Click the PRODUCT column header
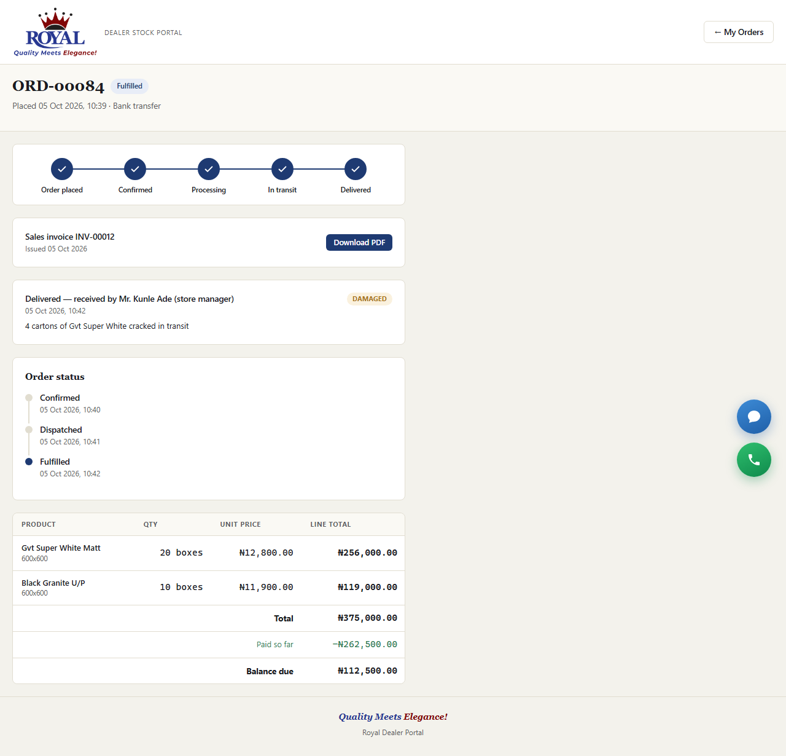 pos(39,524)
